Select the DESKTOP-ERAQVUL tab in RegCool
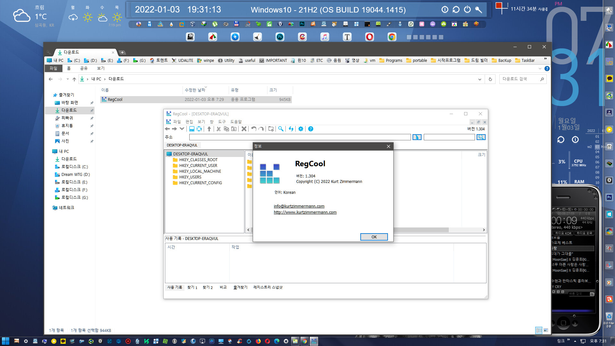The height and width of the screenshot is (346, 615). pos(182,145)
